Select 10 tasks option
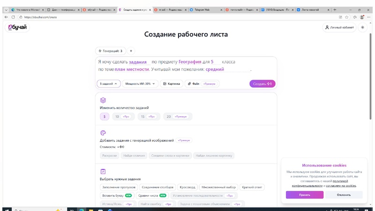The height and width of the screenshot is (211, 375). click(x=123, y=116)
